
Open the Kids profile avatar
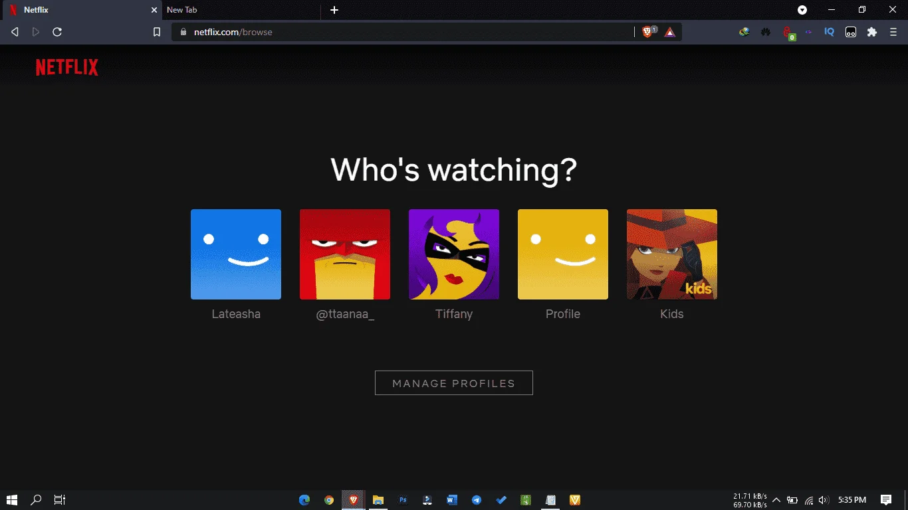tap(672, 254)
